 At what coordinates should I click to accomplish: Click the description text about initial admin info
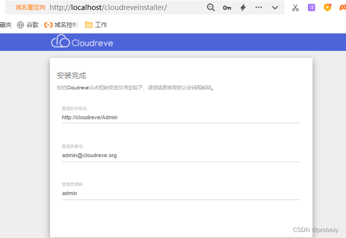tap(135, 88)
